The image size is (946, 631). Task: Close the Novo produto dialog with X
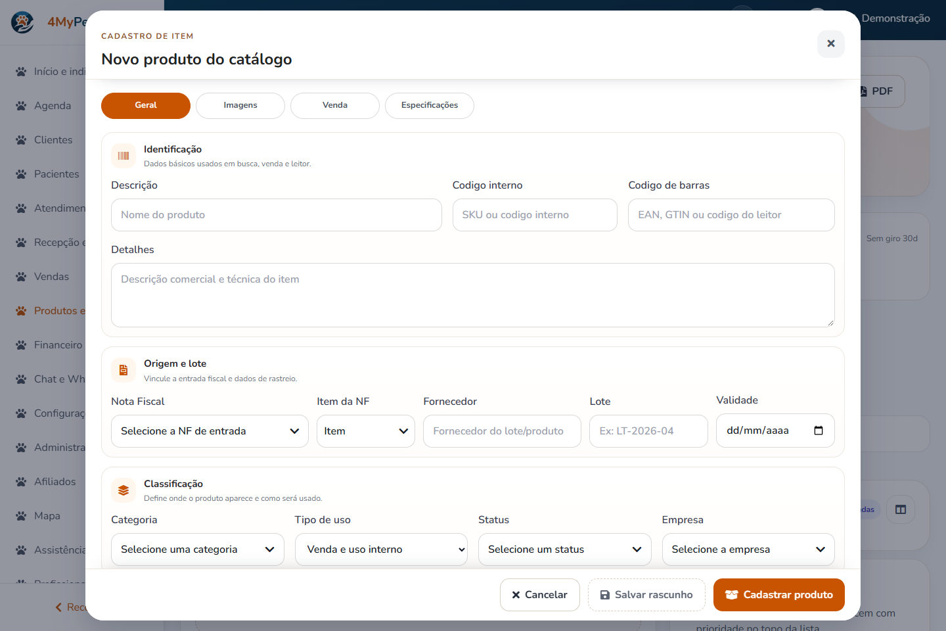pos(831,43)
